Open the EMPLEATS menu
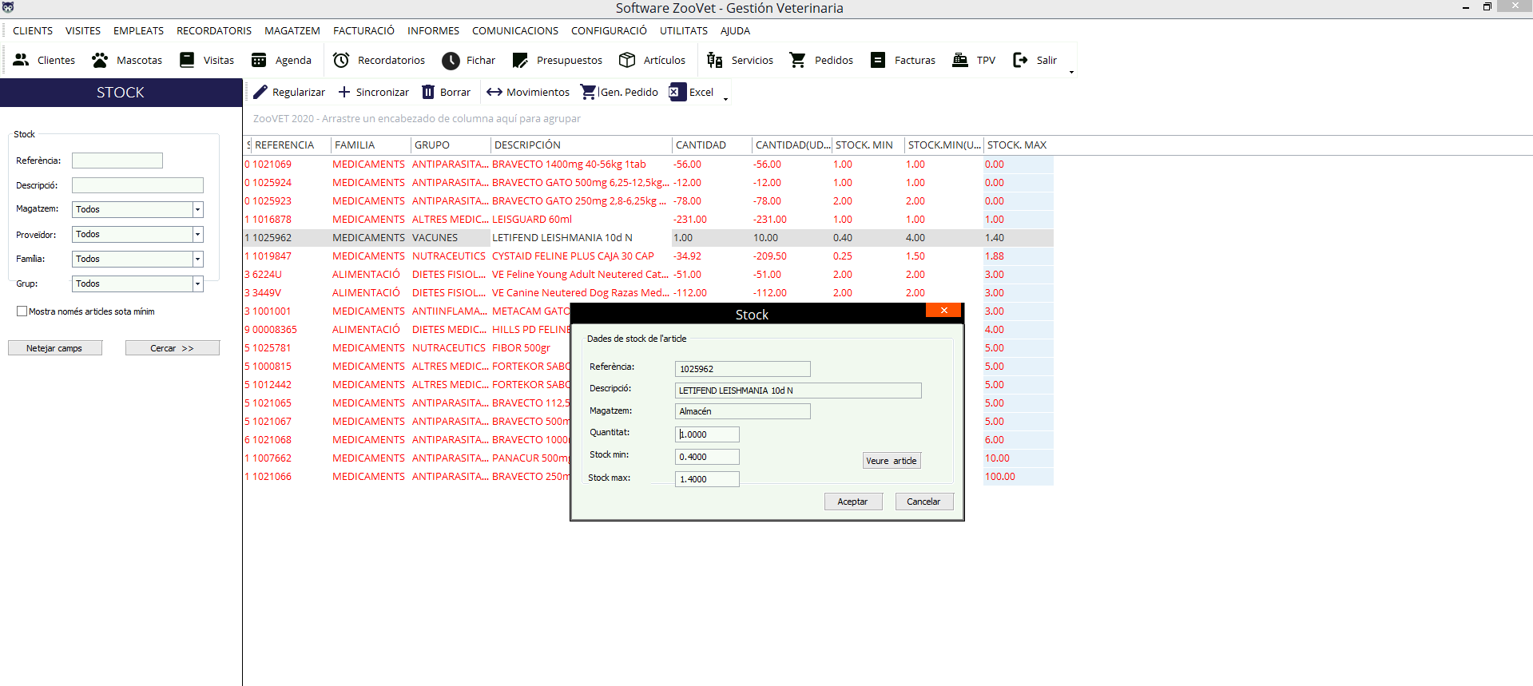 pyautogui.click(x=138, y=30)
